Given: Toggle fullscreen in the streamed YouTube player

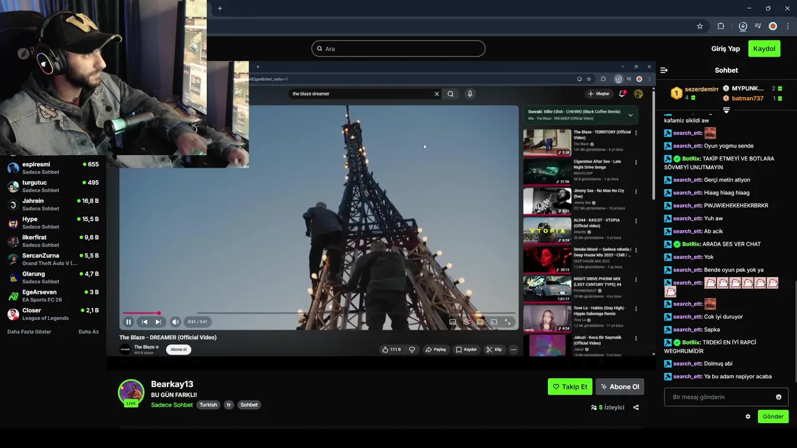Looking at the screenshot, I should coord(507,322).
